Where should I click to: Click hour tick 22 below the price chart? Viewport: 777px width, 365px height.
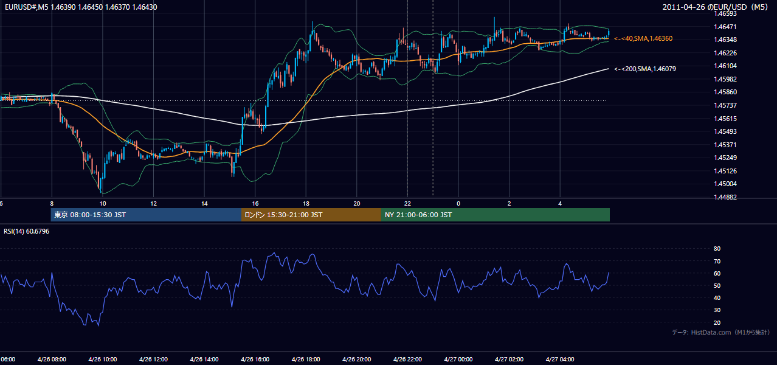pos(407,203)
